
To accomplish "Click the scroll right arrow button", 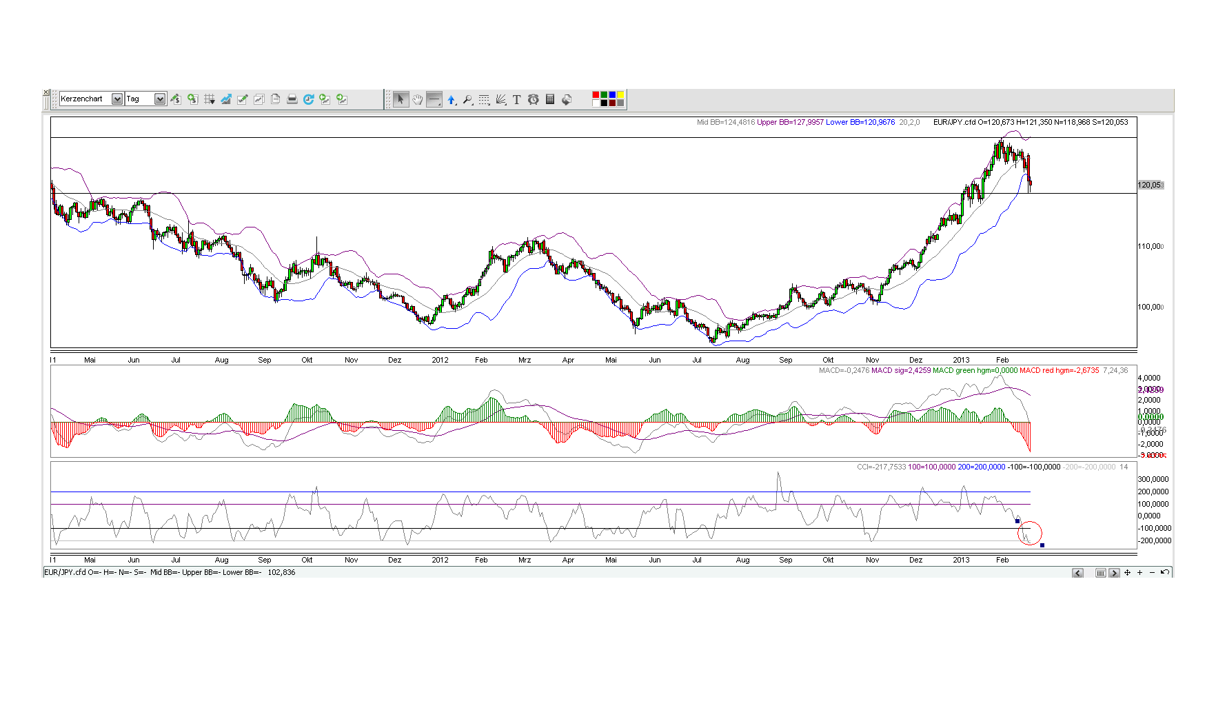I will pos(1115,573).
